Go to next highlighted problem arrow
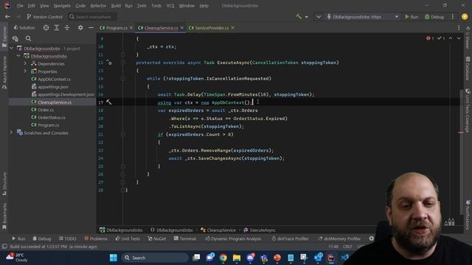This screenshot has width=472, height=265. click(459, 38)
